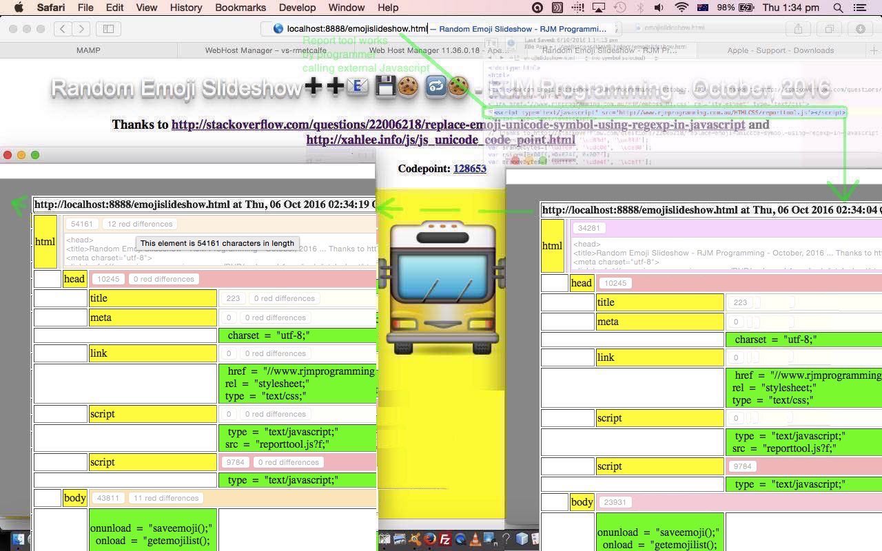Switch to the Apple - Support - Downloads tab
Viewport: 882px width, 551px height.
pyautogui.click(x=781, y=50)
